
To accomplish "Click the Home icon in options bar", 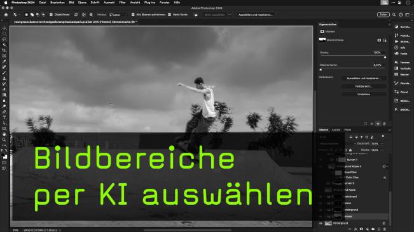I will pos(6,15).
